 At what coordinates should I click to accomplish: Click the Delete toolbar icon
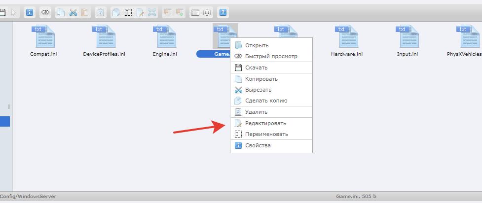[101, 13]
